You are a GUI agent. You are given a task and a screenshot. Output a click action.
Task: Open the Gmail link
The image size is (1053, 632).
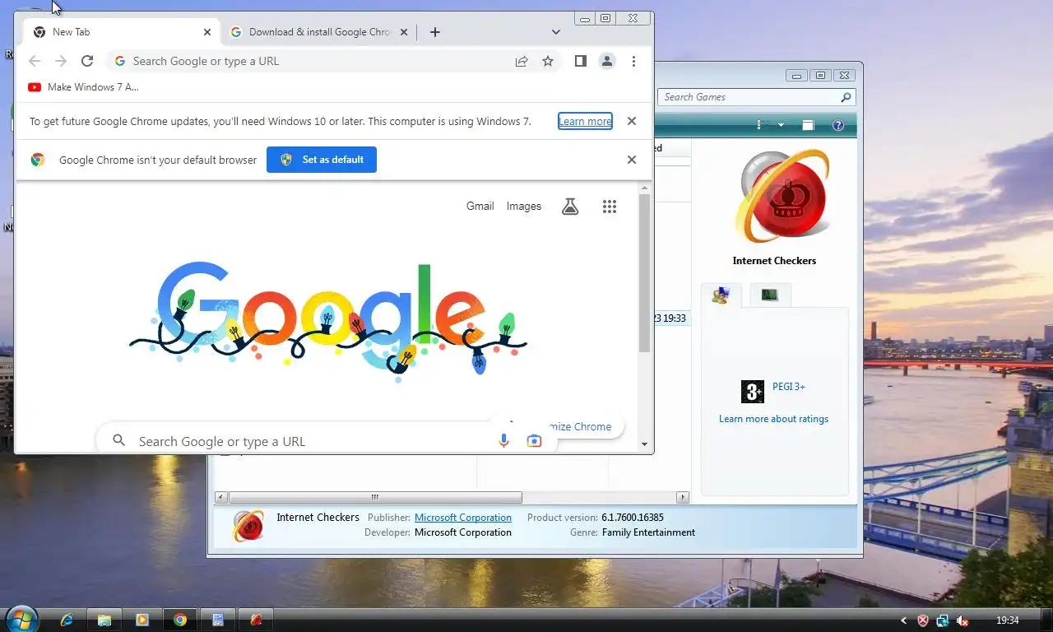[x=480, y=207]
